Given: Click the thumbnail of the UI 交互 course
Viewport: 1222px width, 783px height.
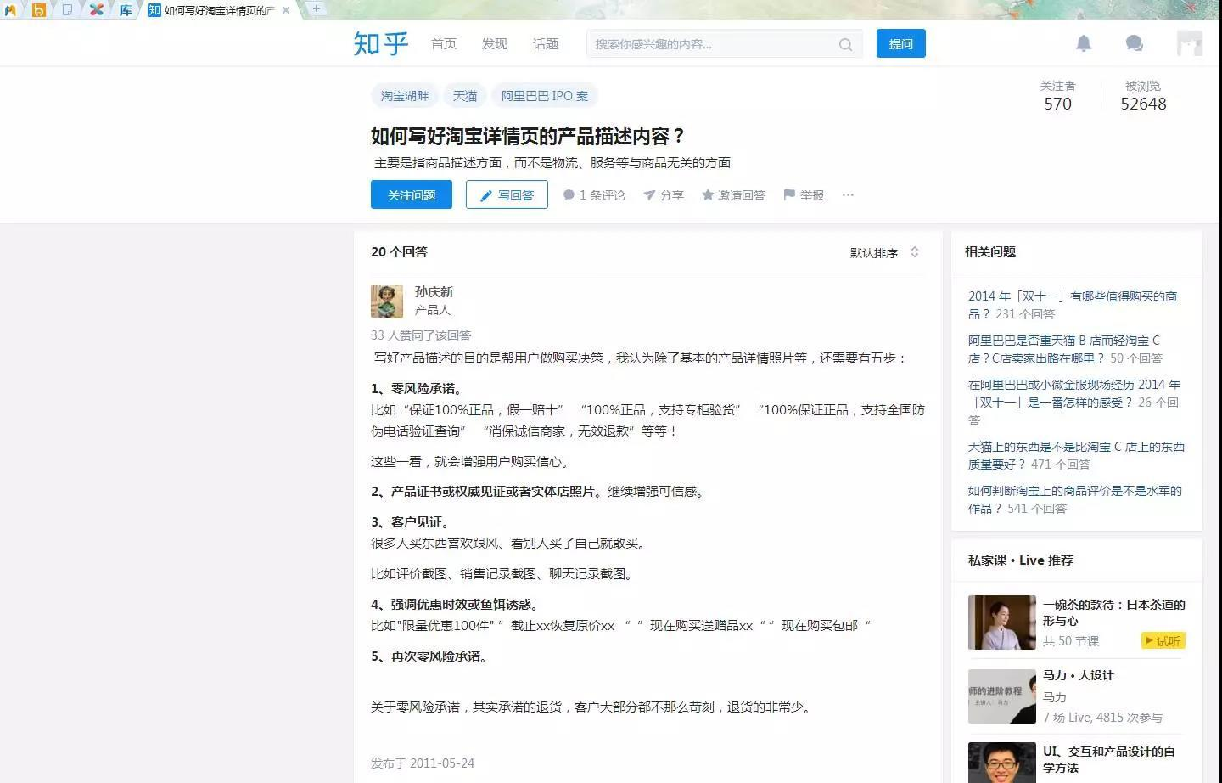Looking at the screenshot, I should 1002,763.
